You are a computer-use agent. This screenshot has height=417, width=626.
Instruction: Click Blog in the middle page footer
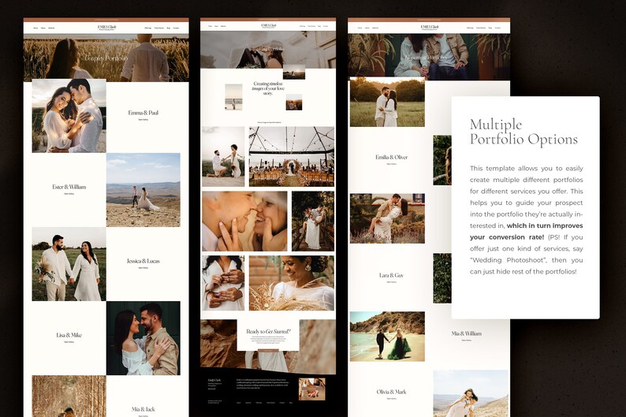(291, 403)
